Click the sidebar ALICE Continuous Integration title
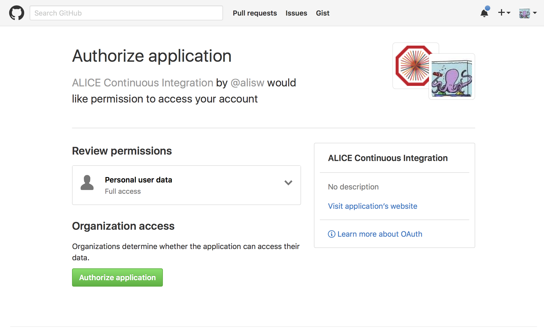The image size is (544, 329). [388, 158]
